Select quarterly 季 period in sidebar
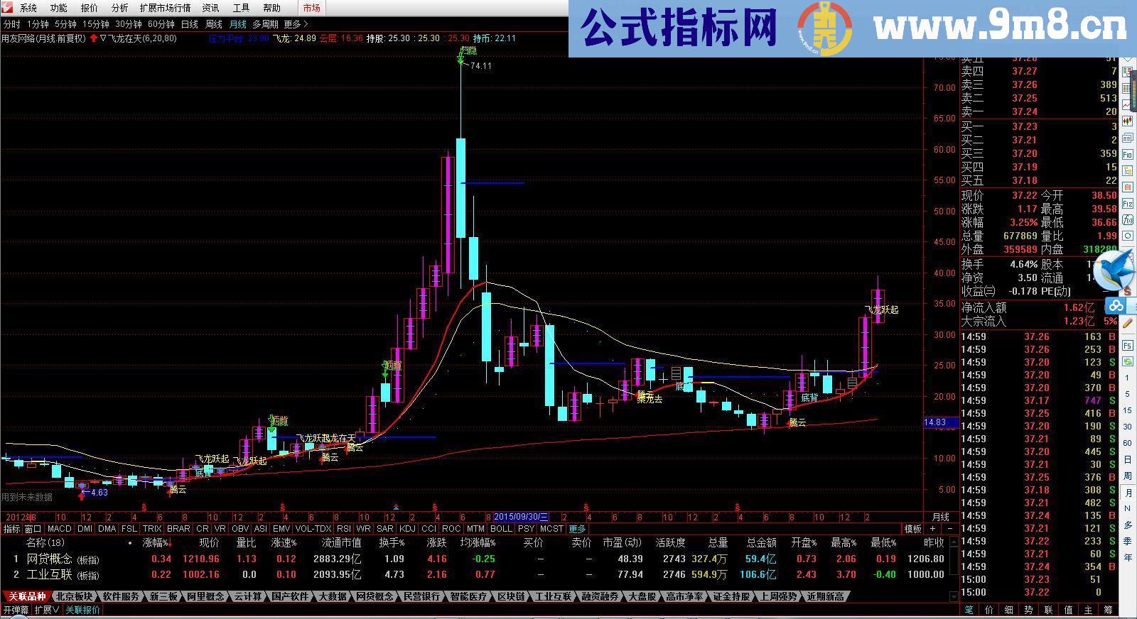1137x619 pixels. pos(1128,542)
